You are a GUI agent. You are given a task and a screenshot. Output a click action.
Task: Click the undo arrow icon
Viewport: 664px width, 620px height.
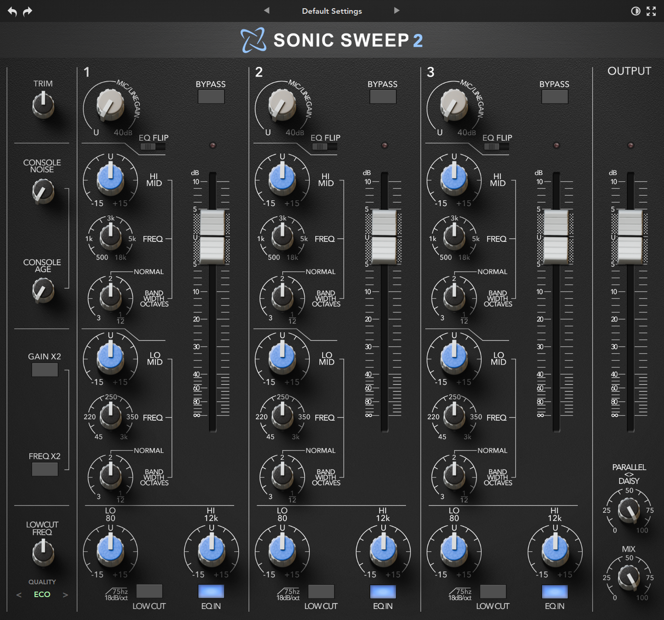pyautogui.click(x=12, y=11)
